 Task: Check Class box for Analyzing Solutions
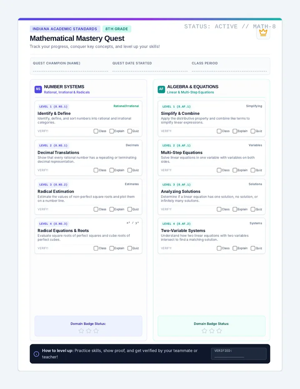(x=219, y=209)
